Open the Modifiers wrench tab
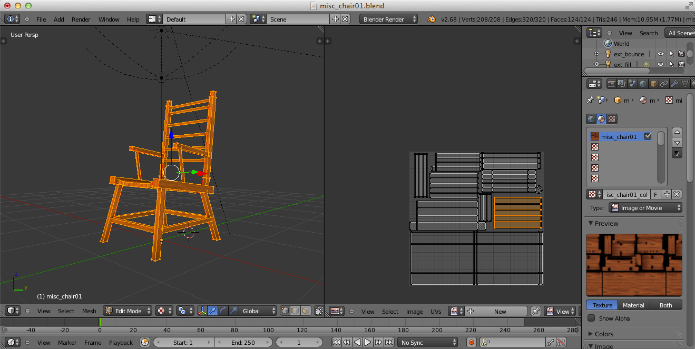695x349 pixels. point(674,84)
